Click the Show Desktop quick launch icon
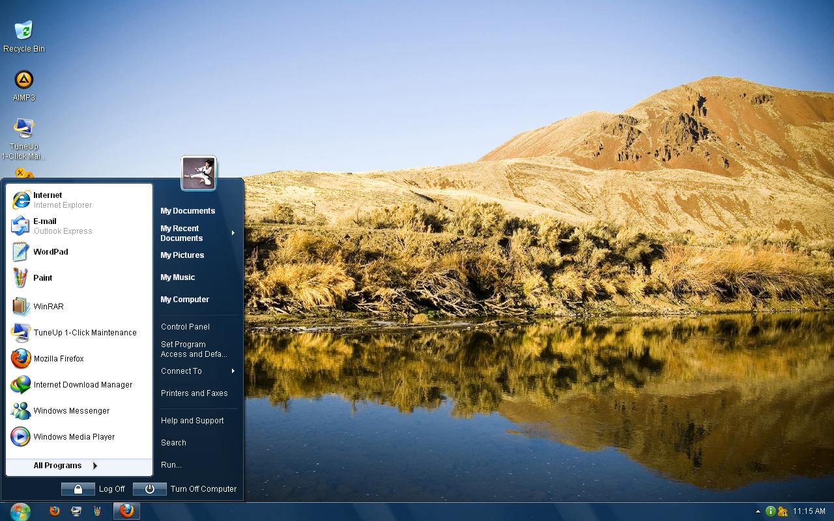The width and height of the screenshot is (834, 521). pos(76,511)
